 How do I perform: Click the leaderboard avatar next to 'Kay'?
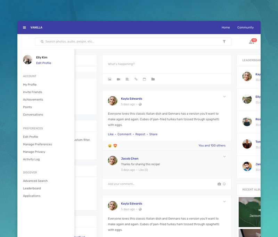tap(247, 76)
